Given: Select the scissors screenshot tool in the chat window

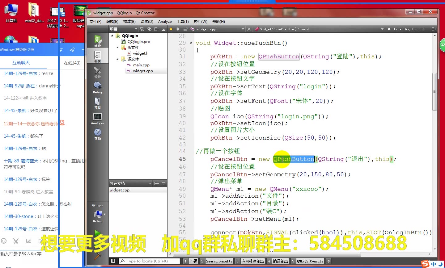Looking at the screenshot, I should 16,241.
